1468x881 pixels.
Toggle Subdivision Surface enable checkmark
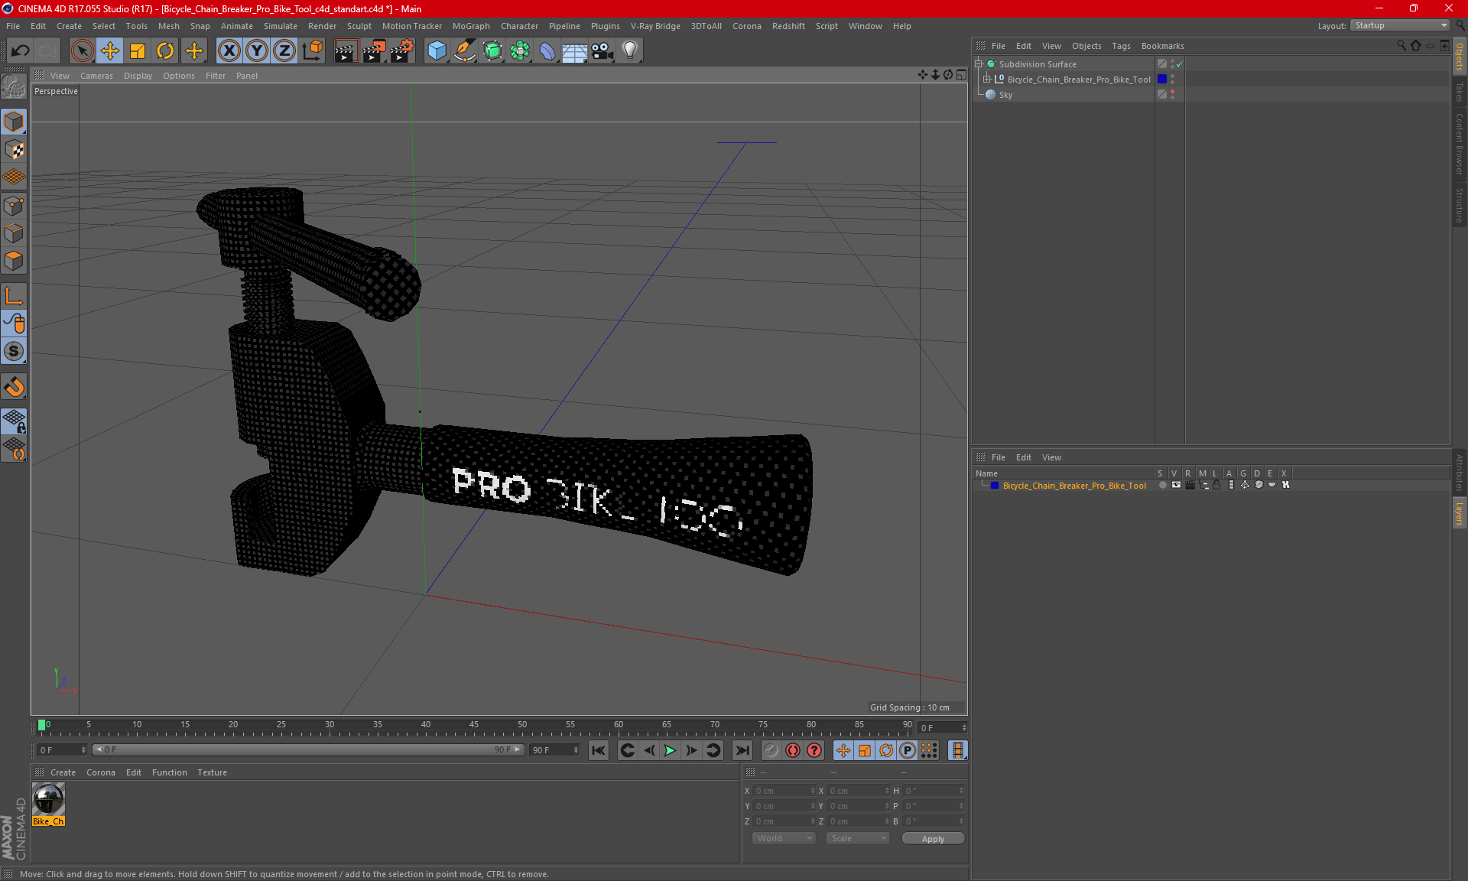click(1180, 64)
